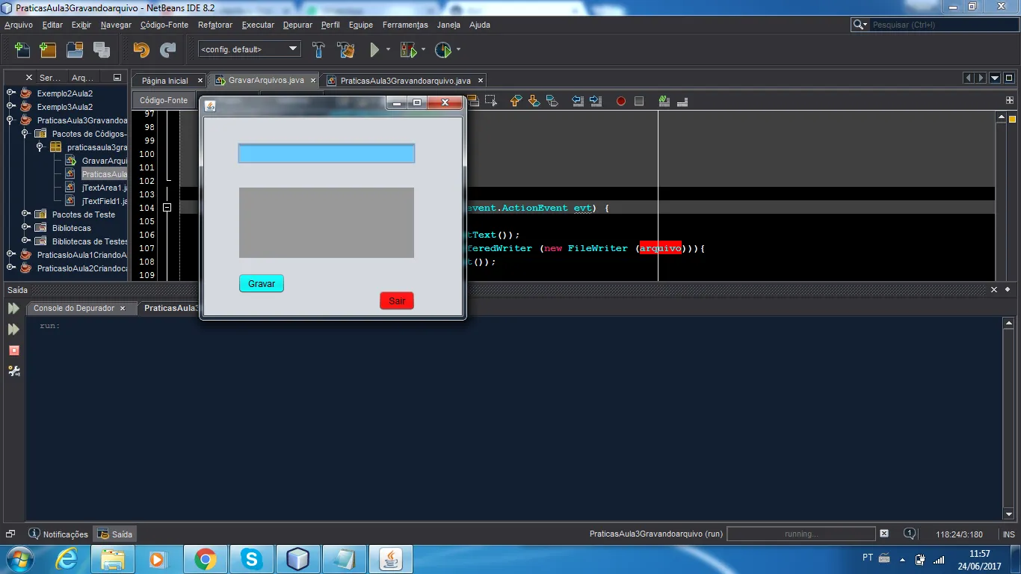Image resolution: width=1021 pixels, height=574 pixels.
Task: Click the Build Project hammer icon
Action: 318,50
